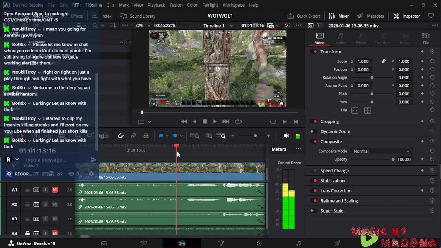
Task: Mute audio track A1
Action: click(x=55, y=190)
